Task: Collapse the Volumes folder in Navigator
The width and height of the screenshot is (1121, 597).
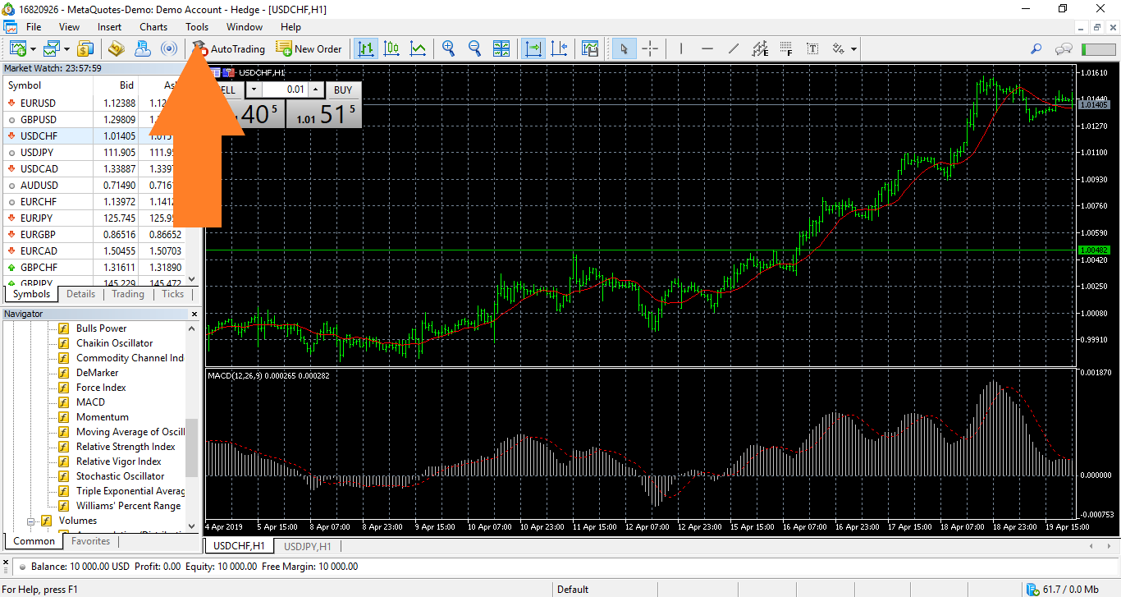Action: (30, 521)
